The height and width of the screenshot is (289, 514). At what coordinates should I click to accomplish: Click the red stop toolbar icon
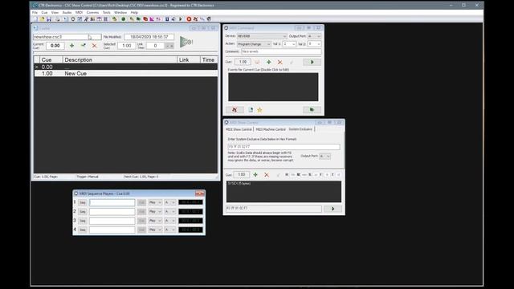189,19
